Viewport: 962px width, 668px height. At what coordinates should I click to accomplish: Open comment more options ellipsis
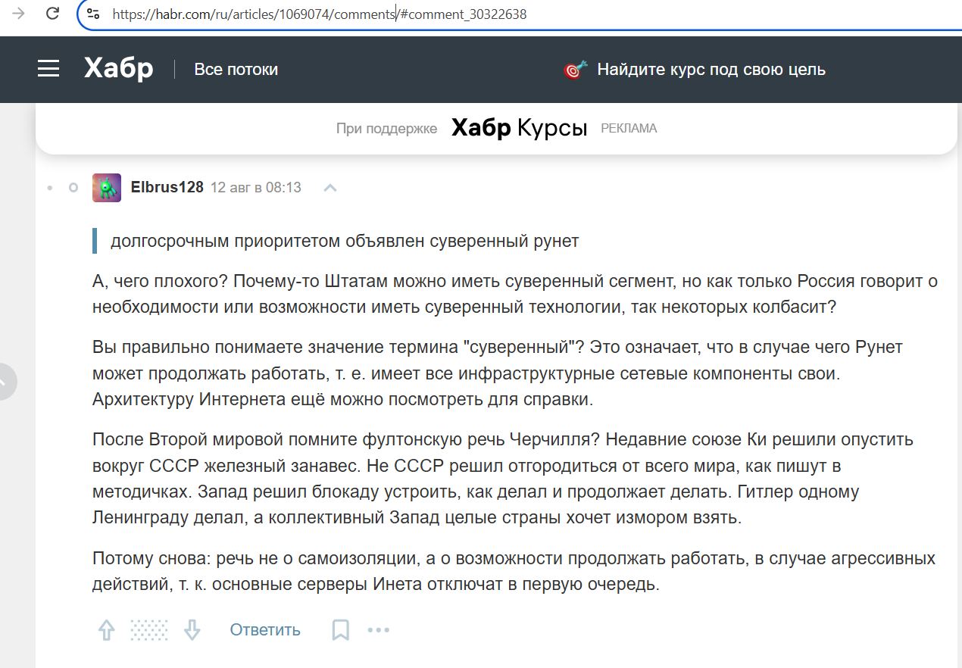coord(379,630)
